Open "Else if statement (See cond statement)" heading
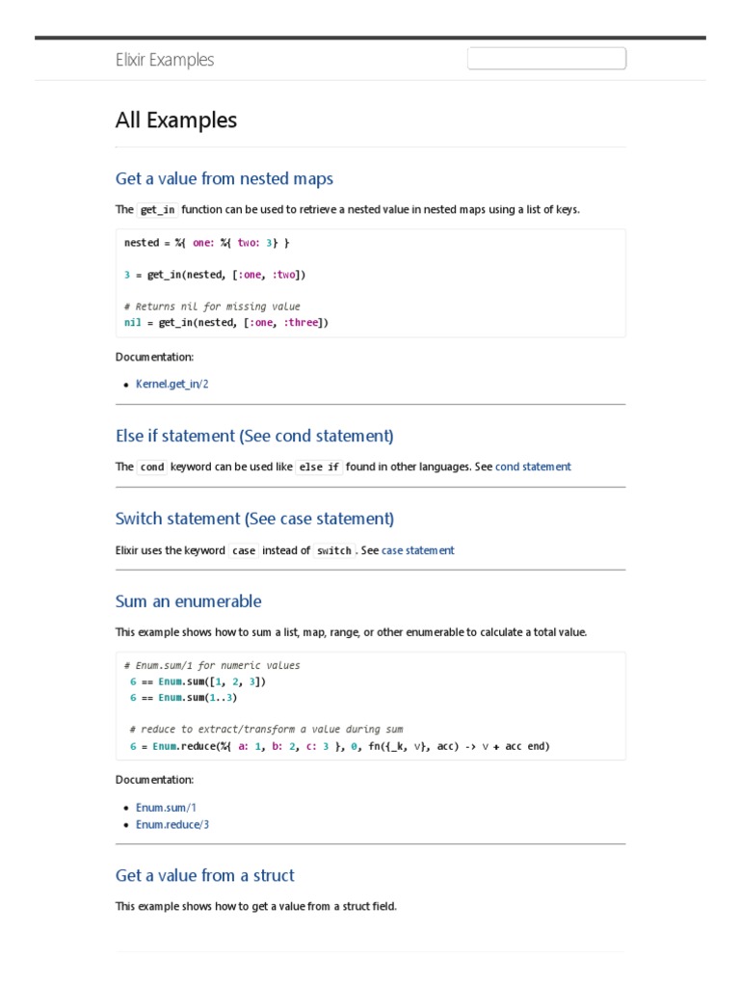Viewport: 740px width, 987px height. pyautogui.click(x=254, y=436)
